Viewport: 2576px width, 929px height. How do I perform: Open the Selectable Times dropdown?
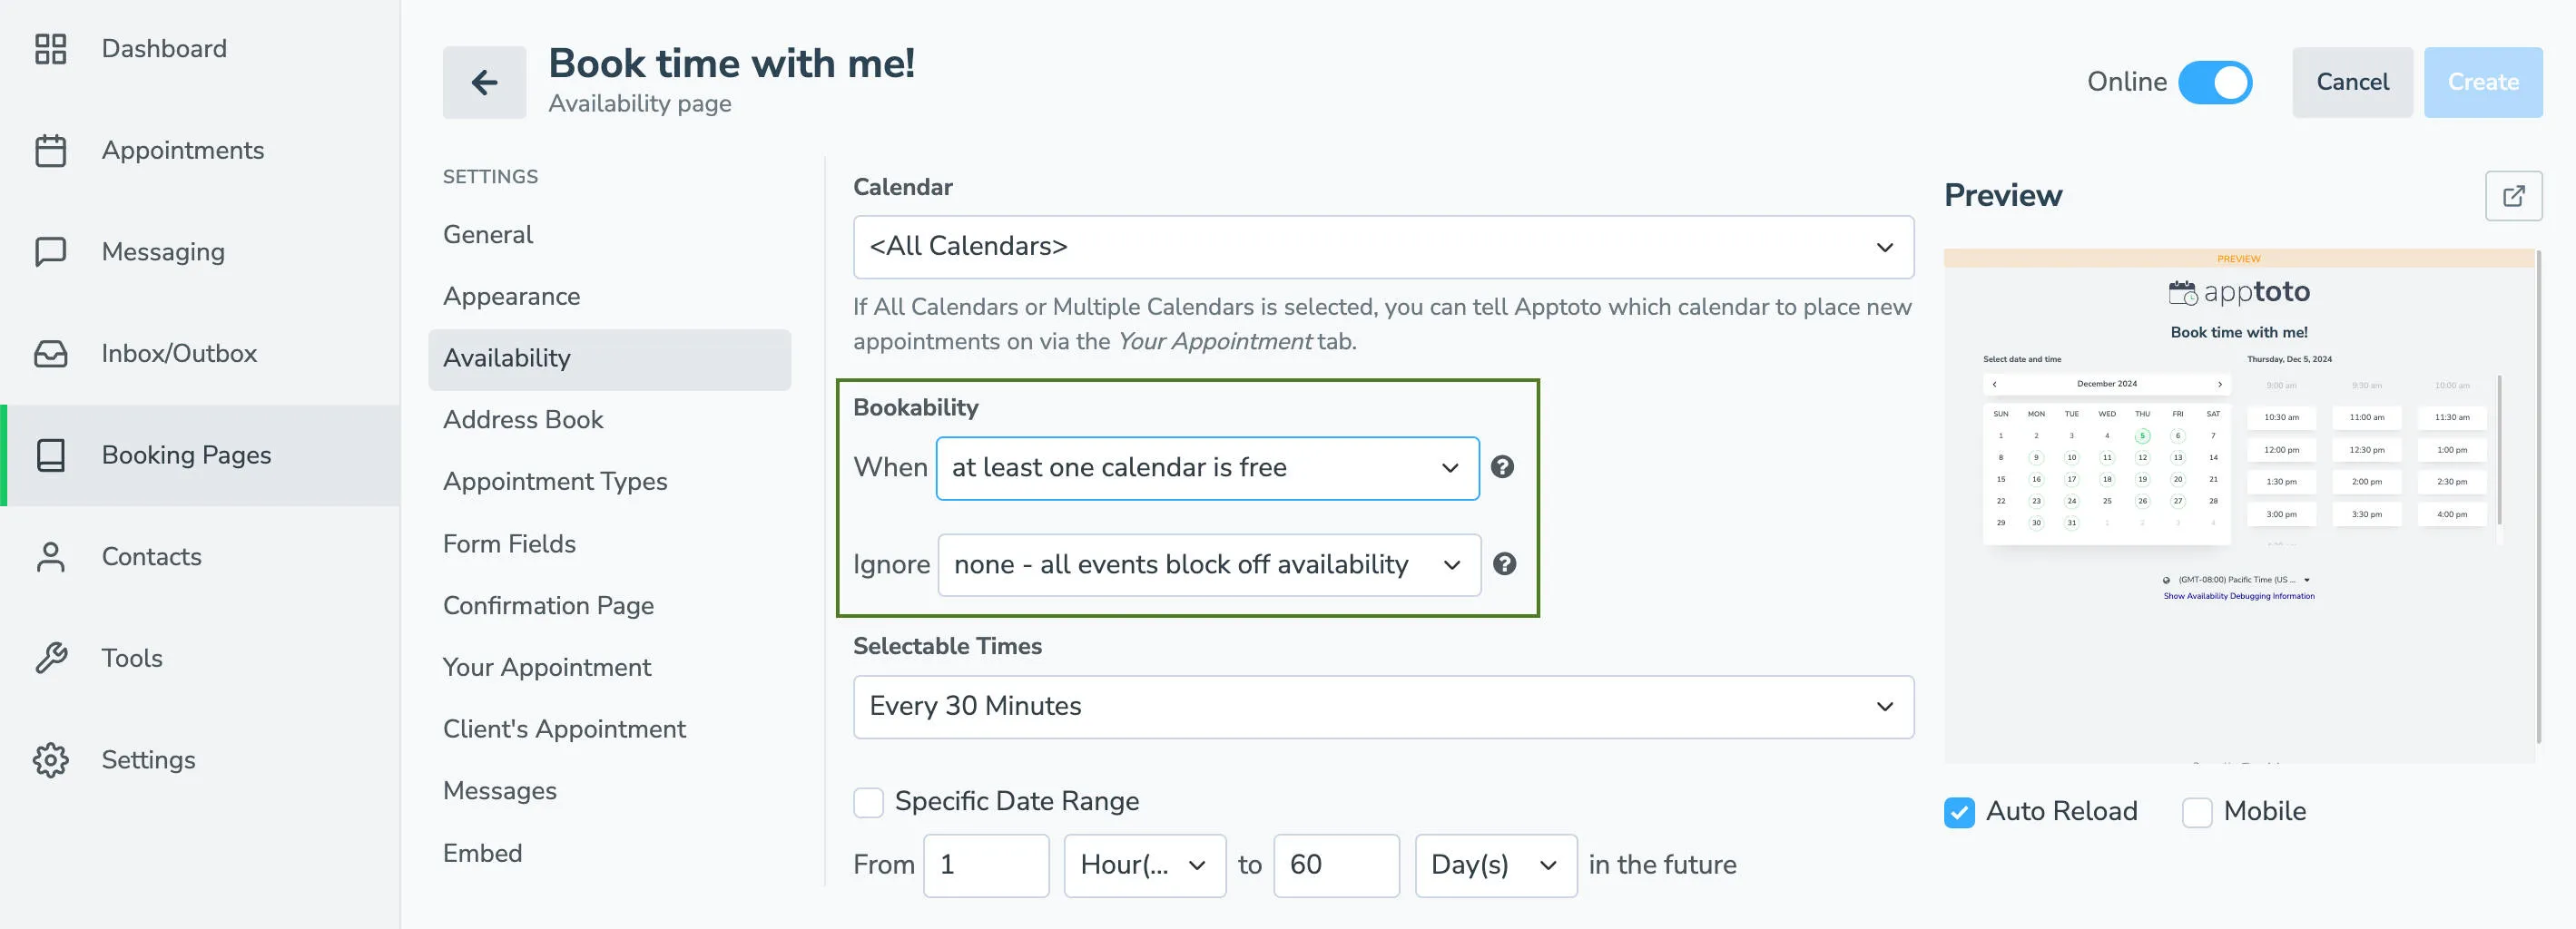[1383, 706]
